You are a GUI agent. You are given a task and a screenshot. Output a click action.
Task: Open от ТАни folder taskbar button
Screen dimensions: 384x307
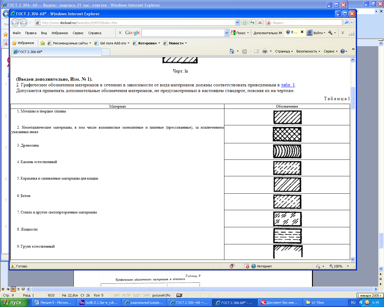325,303
